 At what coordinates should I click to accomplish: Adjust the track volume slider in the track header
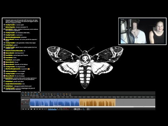point(25,101)
